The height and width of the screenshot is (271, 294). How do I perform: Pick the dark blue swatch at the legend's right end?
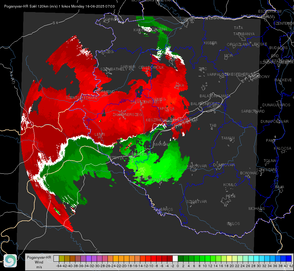tap(289, 259)
